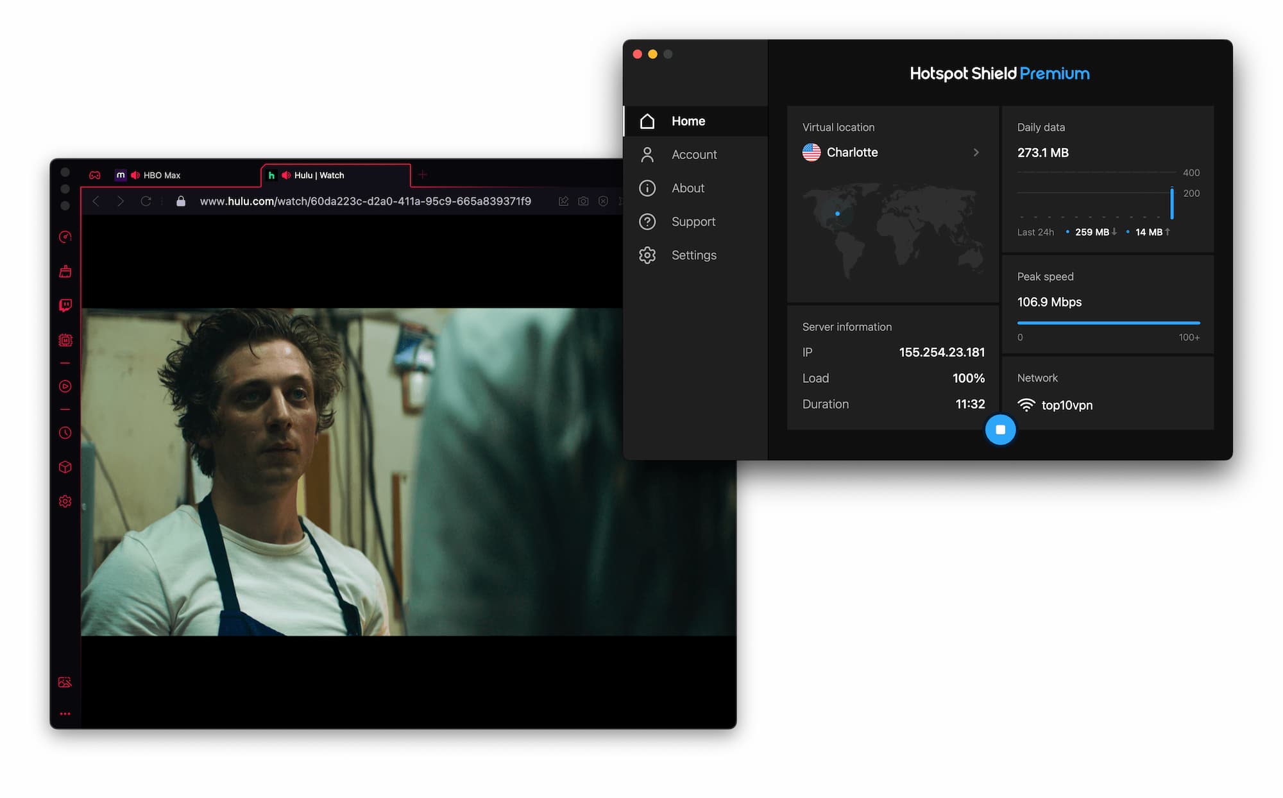Viewport: 1283px width, 798px height.
Task: Toggle the VPN connection blue button
Action: pos(999,429)
